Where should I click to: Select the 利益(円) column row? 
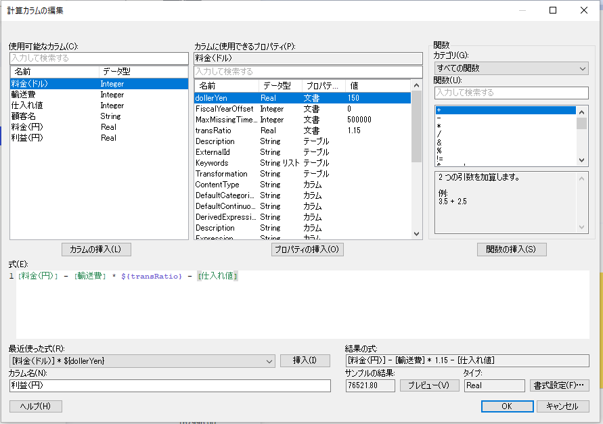pos(99,138)
